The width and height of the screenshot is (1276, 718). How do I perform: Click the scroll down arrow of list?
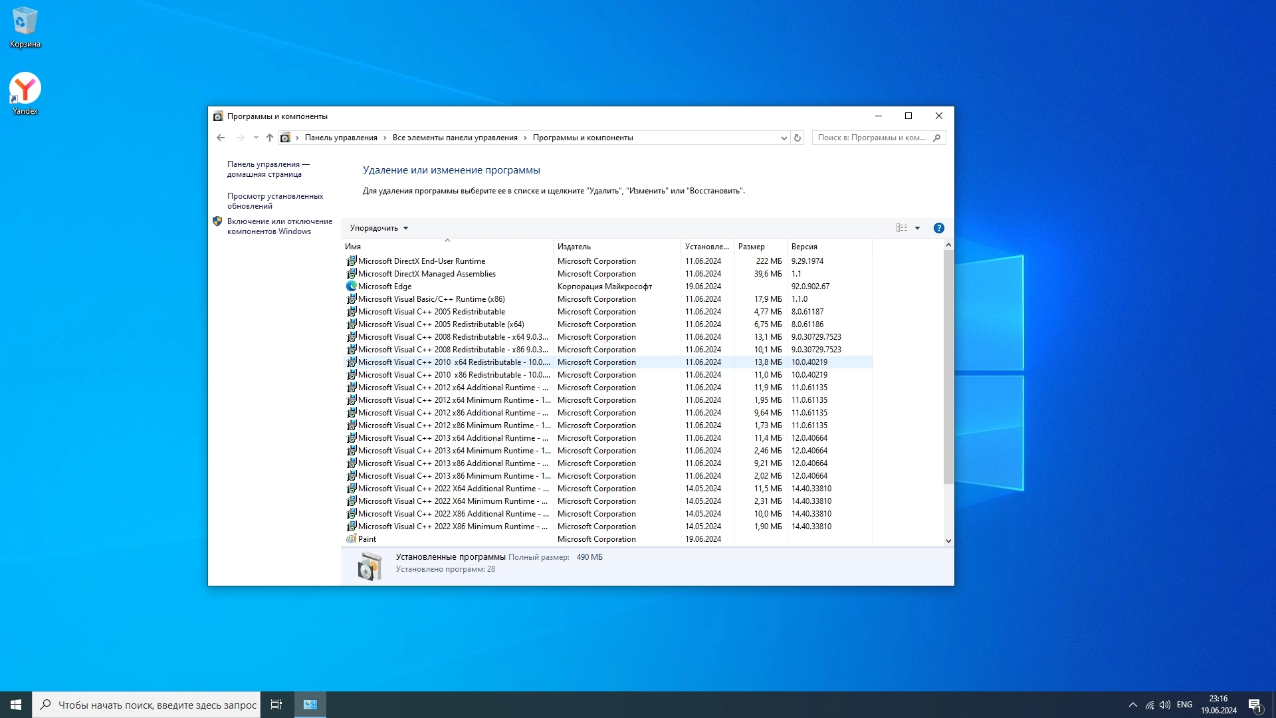pyautogui.click(x=948, y=541)
